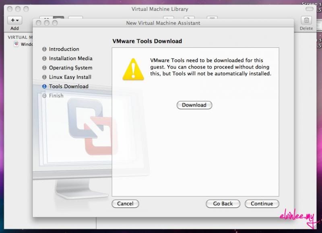Click the yellow warning triangle icon
This screenshot has height=233, width=322.
(133, 69)
